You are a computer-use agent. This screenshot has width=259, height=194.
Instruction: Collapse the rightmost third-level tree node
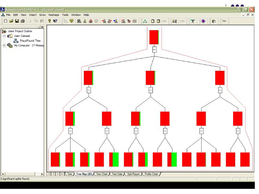coord(238,131)
